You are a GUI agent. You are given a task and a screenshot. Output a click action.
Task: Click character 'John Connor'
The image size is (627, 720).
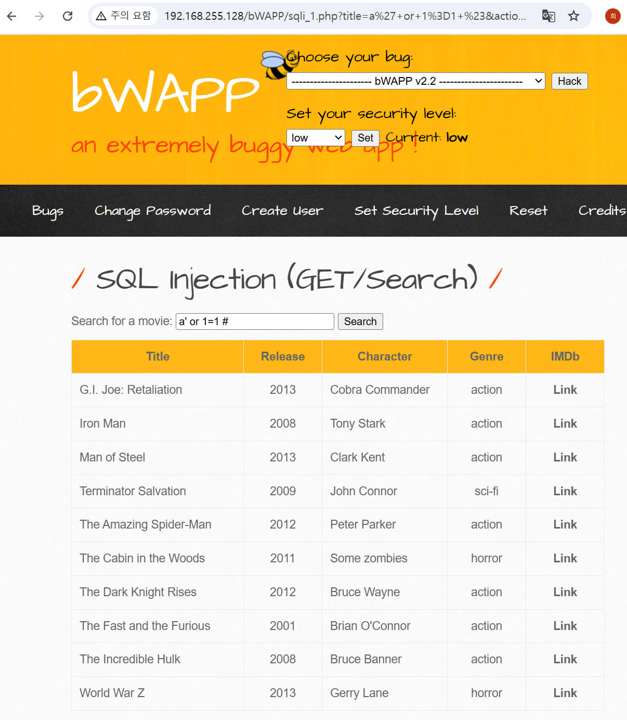click(x=363, y=491)
